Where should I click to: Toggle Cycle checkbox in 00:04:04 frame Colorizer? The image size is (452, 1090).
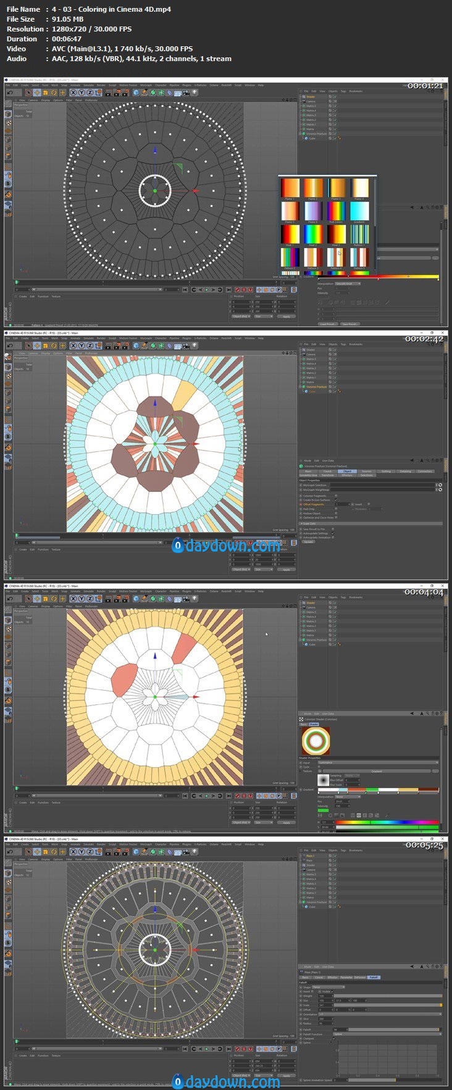(x=319, y=767)
